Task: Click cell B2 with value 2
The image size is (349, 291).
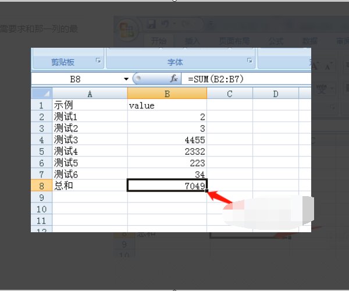Action: [x=167, y=116]
